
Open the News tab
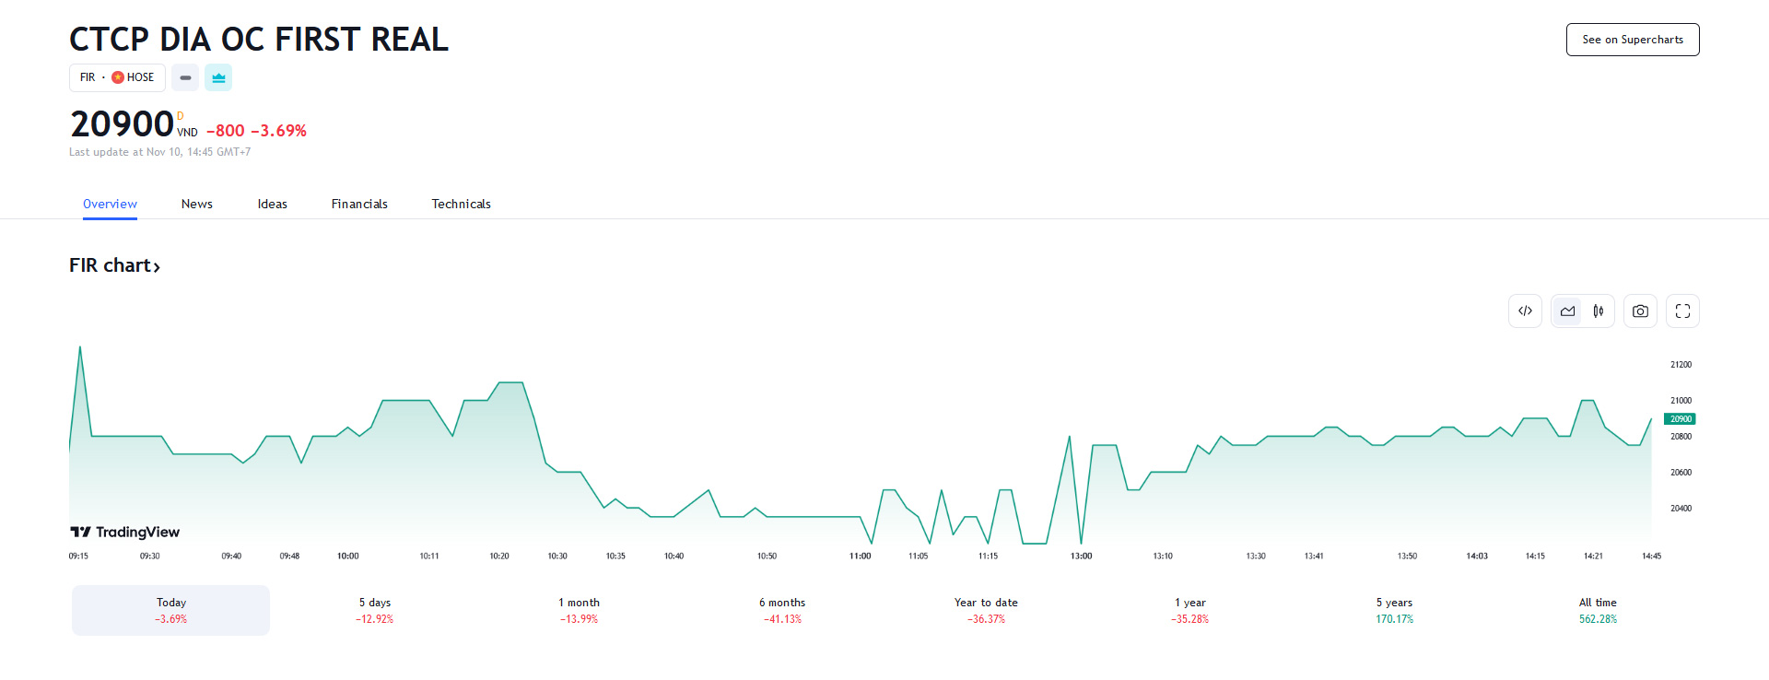point(197,204)
